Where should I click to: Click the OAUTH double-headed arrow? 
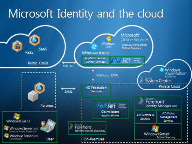click(x=69, y=62)
